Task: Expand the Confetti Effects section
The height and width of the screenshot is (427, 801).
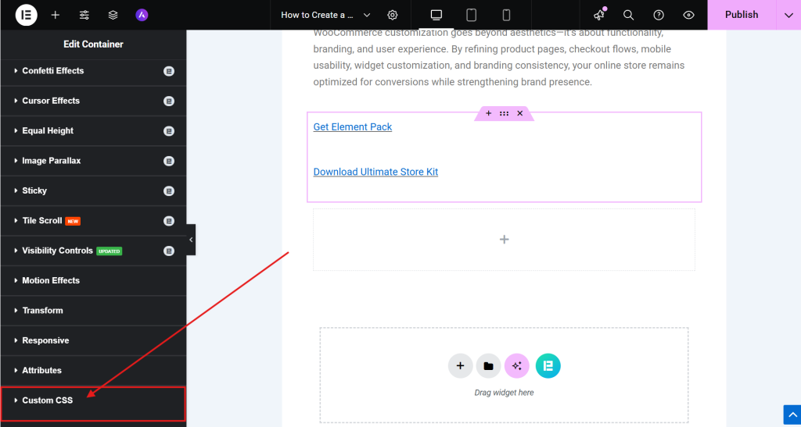Action: point(93,71)
